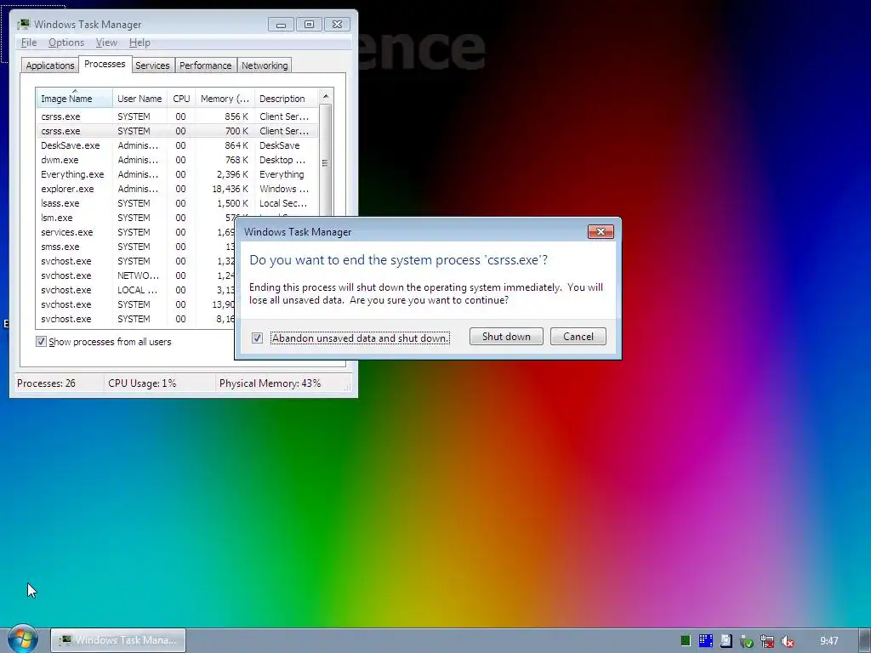Close the csrss.exe warning dialog

pos(601,231)
